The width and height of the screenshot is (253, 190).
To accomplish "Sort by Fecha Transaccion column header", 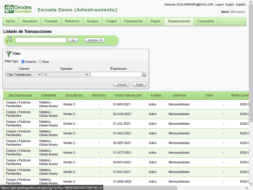I will (x=128, y=95).
